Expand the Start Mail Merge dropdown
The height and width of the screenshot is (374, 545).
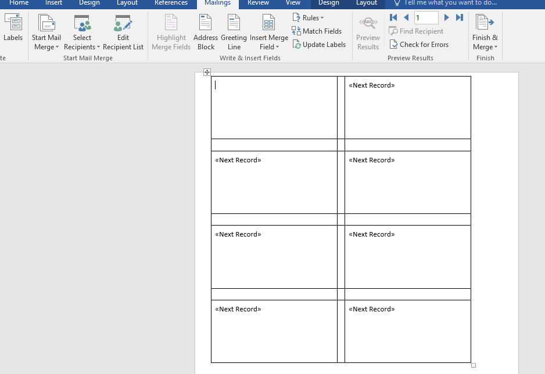click(x=46, y=32)
